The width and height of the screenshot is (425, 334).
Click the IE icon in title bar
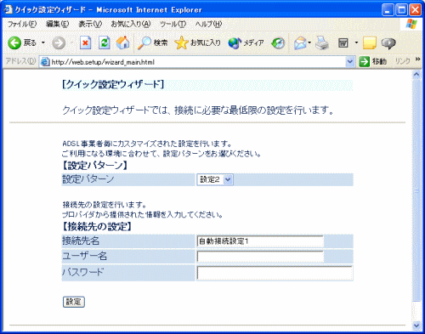point(8,9)
